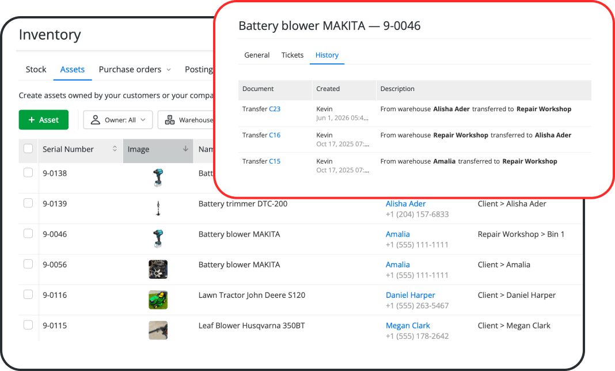Image resolution: width=615 pixels, height=371 pixels.
Task: Open Amalia link in 9-0056 row
Action: (x=398, y=264)
